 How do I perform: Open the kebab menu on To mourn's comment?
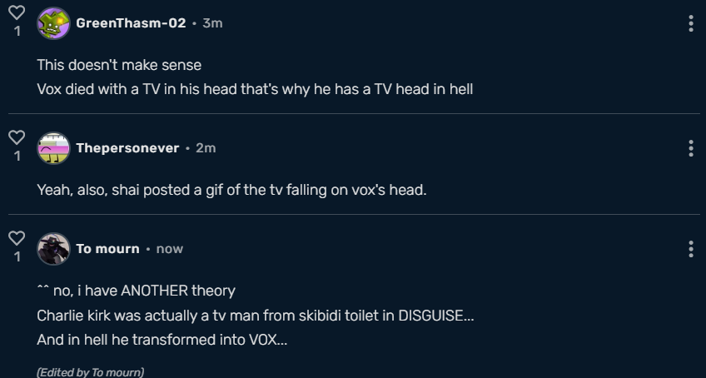coord(691,249)
